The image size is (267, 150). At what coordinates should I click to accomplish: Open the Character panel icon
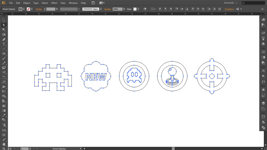[263, 70]
